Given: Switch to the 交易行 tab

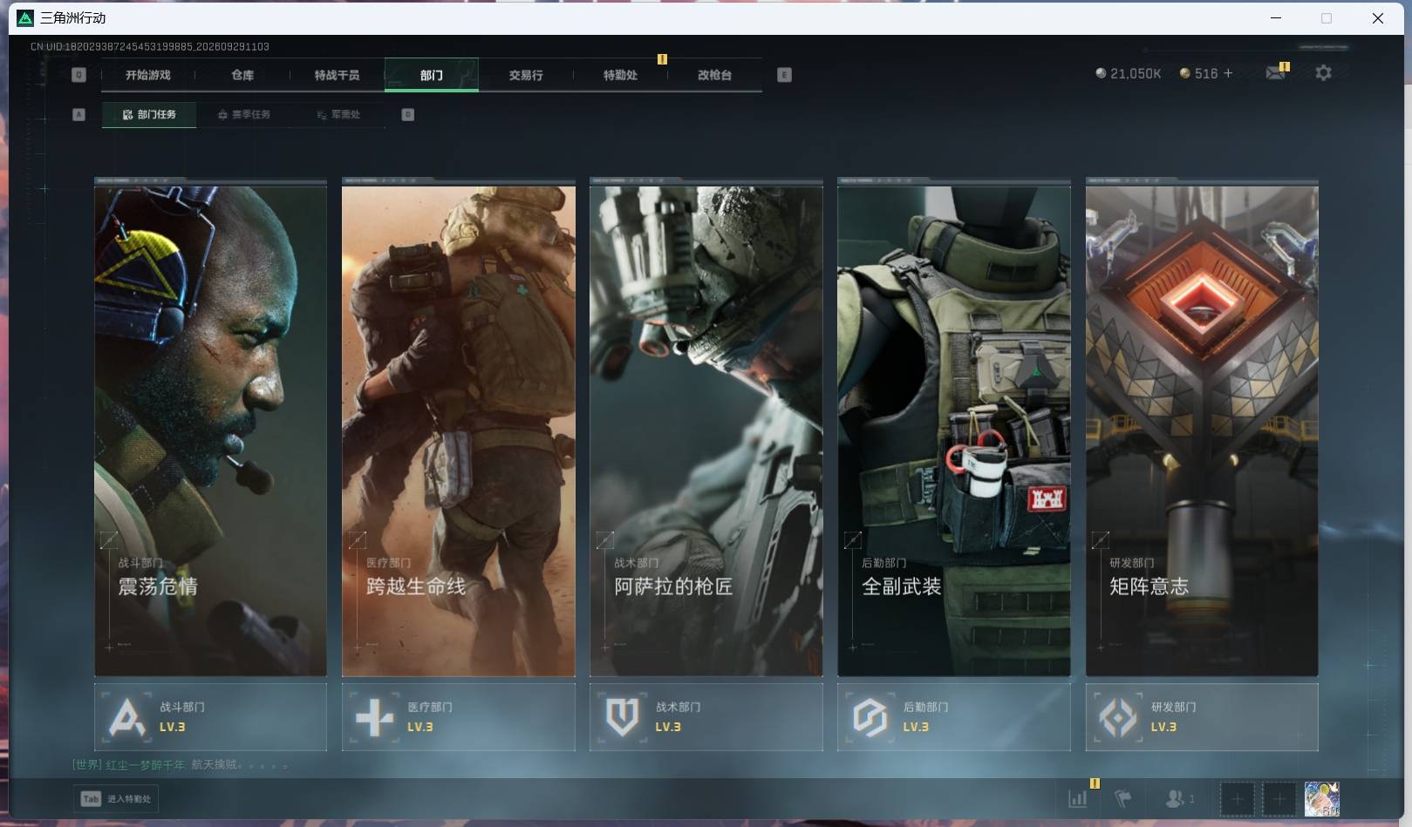Looking at the screenshot, I should (x=526, y=75).
